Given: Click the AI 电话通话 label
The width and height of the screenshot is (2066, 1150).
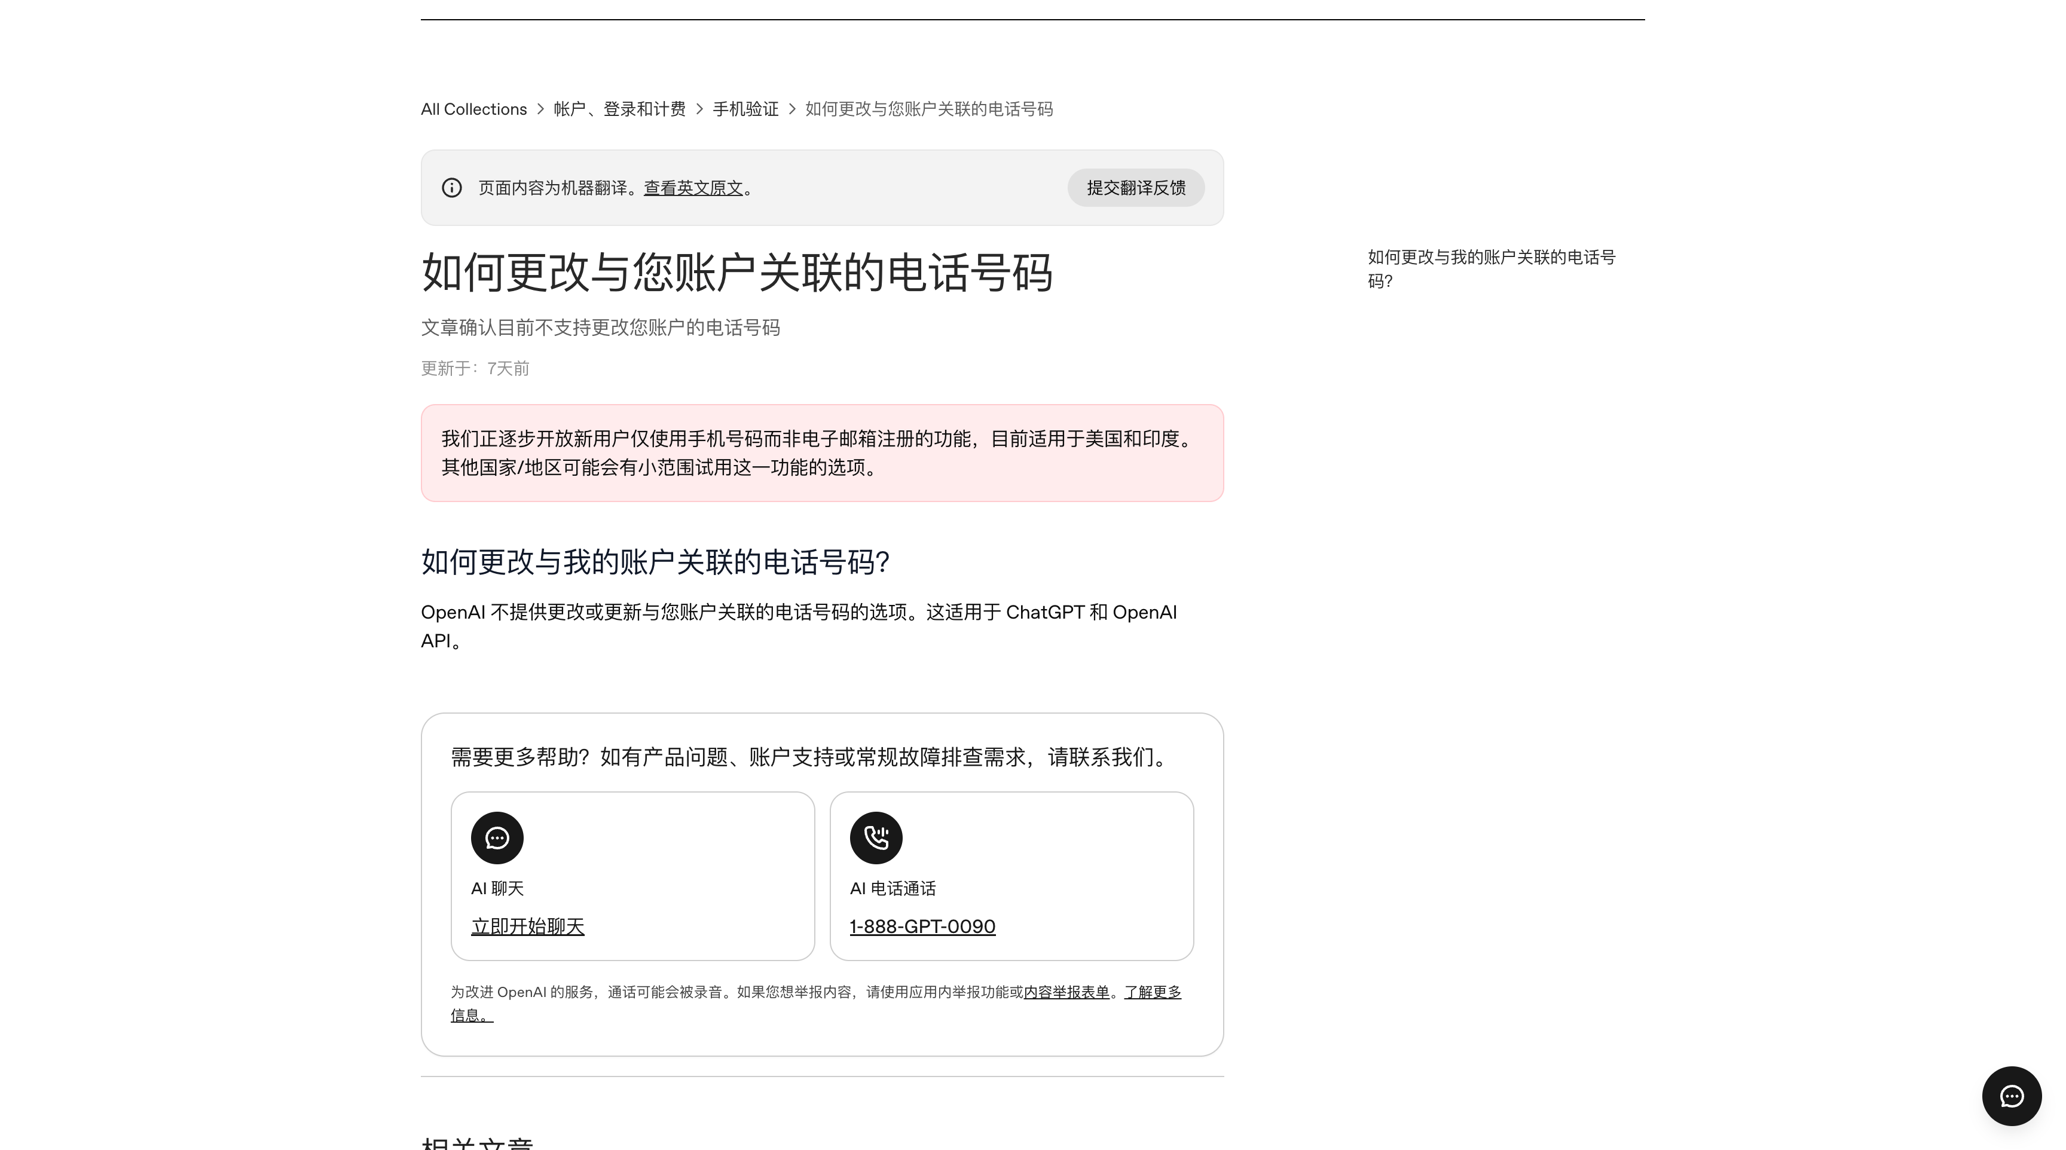Looking at the screenshot, I should [x=893, y=889].
